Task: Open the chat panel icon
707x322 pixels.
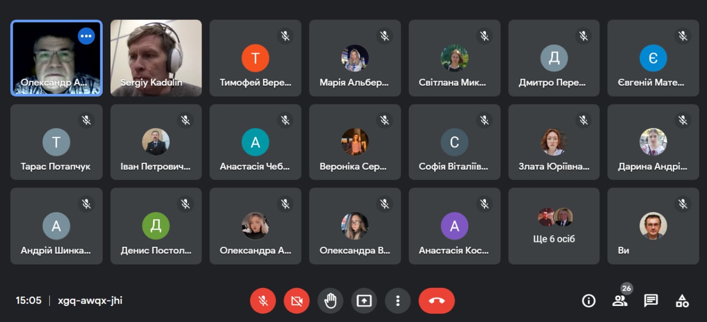Action: click(x=651, y=300)
